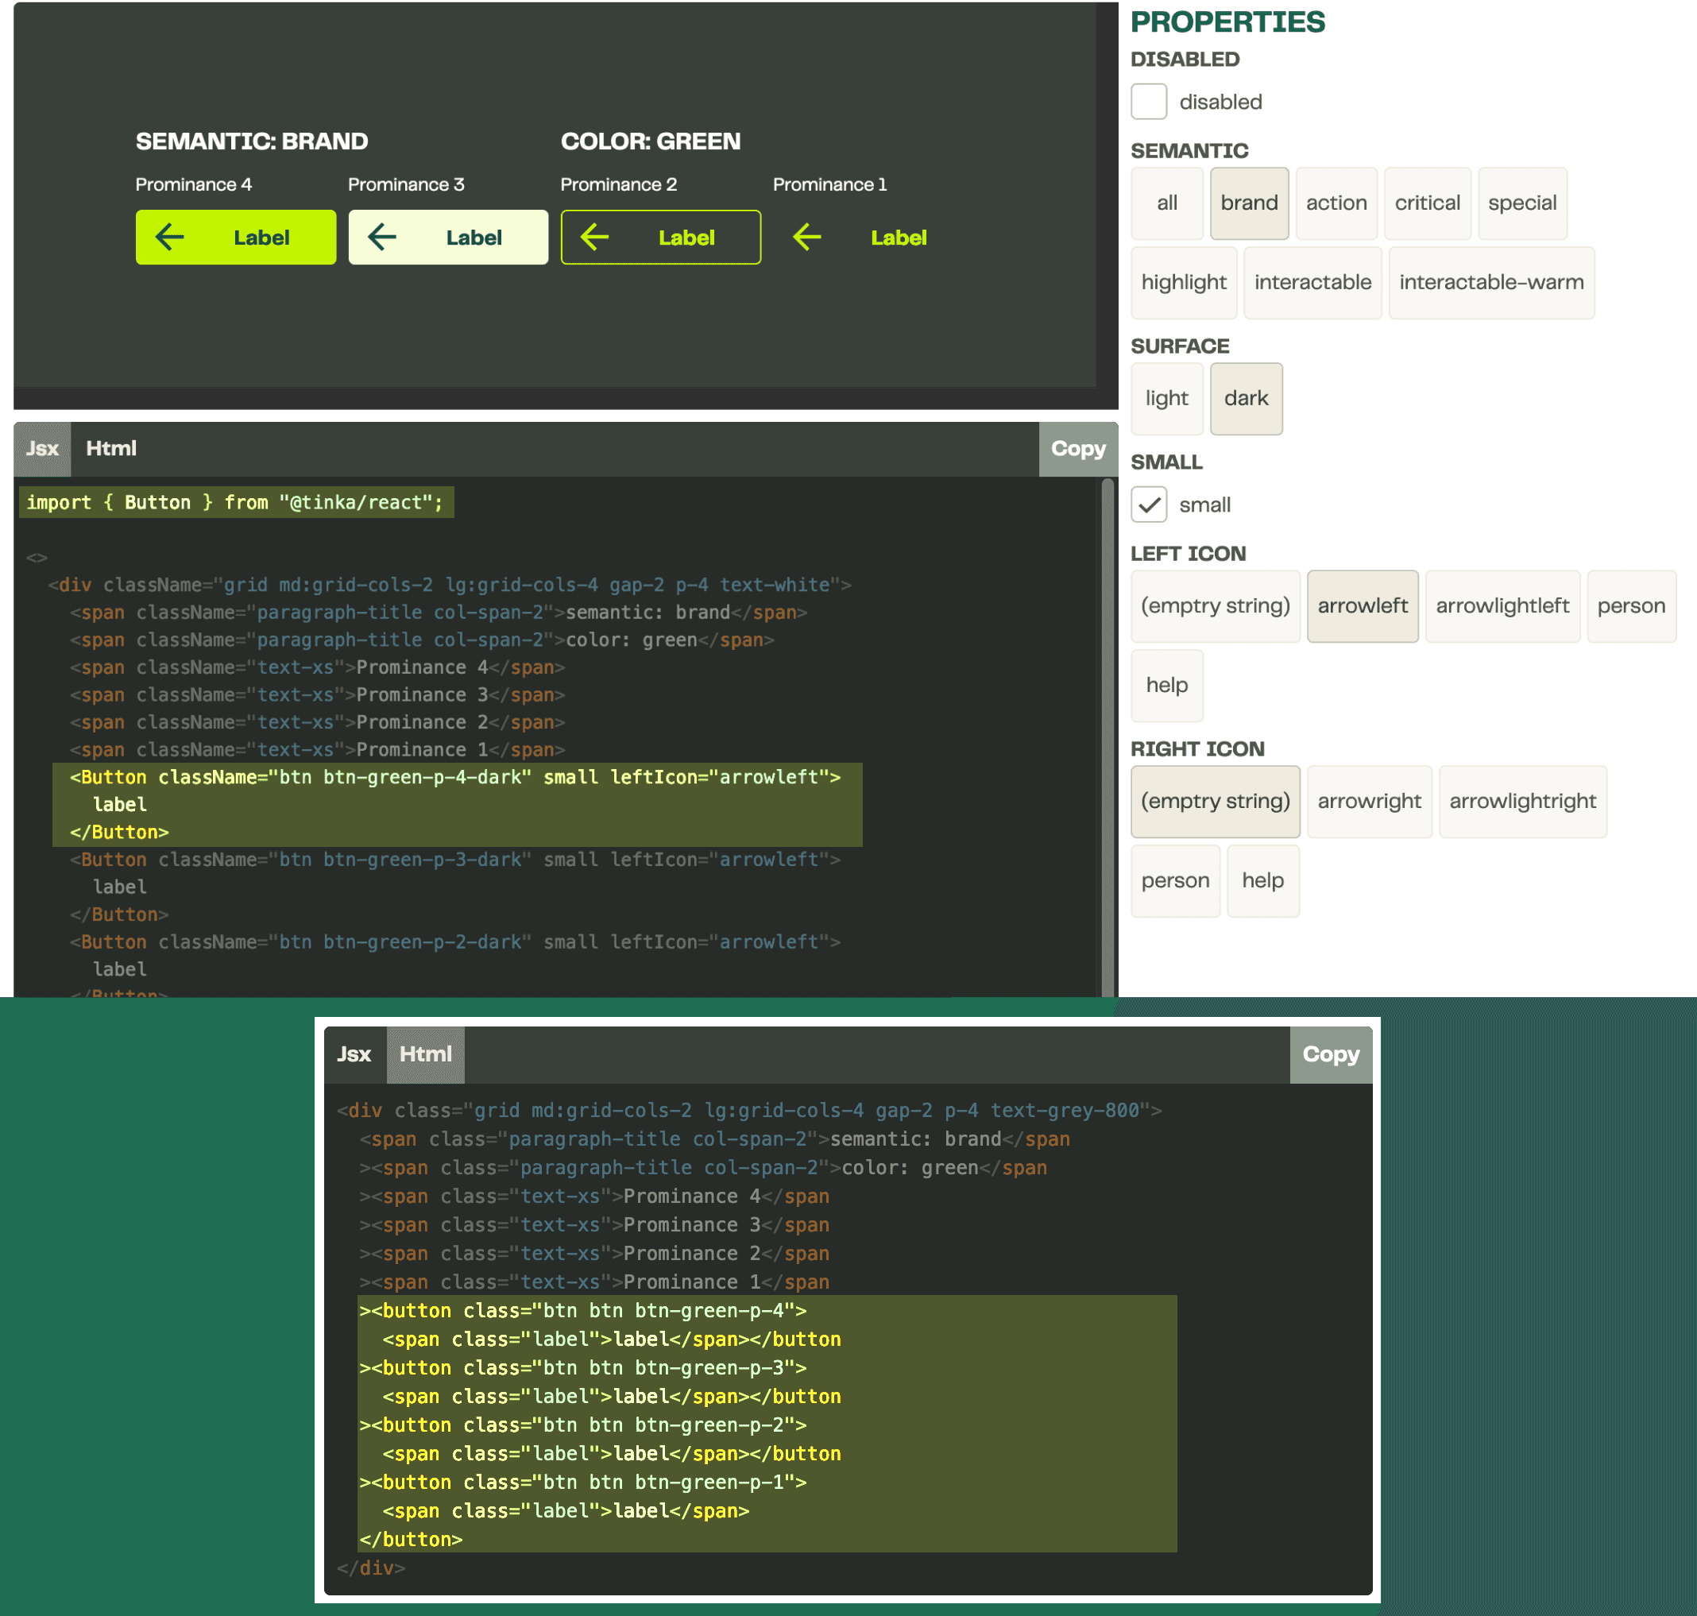Choose the 'action' semantic option
1697x1616 pixels.
click(x=1336, y=203)
